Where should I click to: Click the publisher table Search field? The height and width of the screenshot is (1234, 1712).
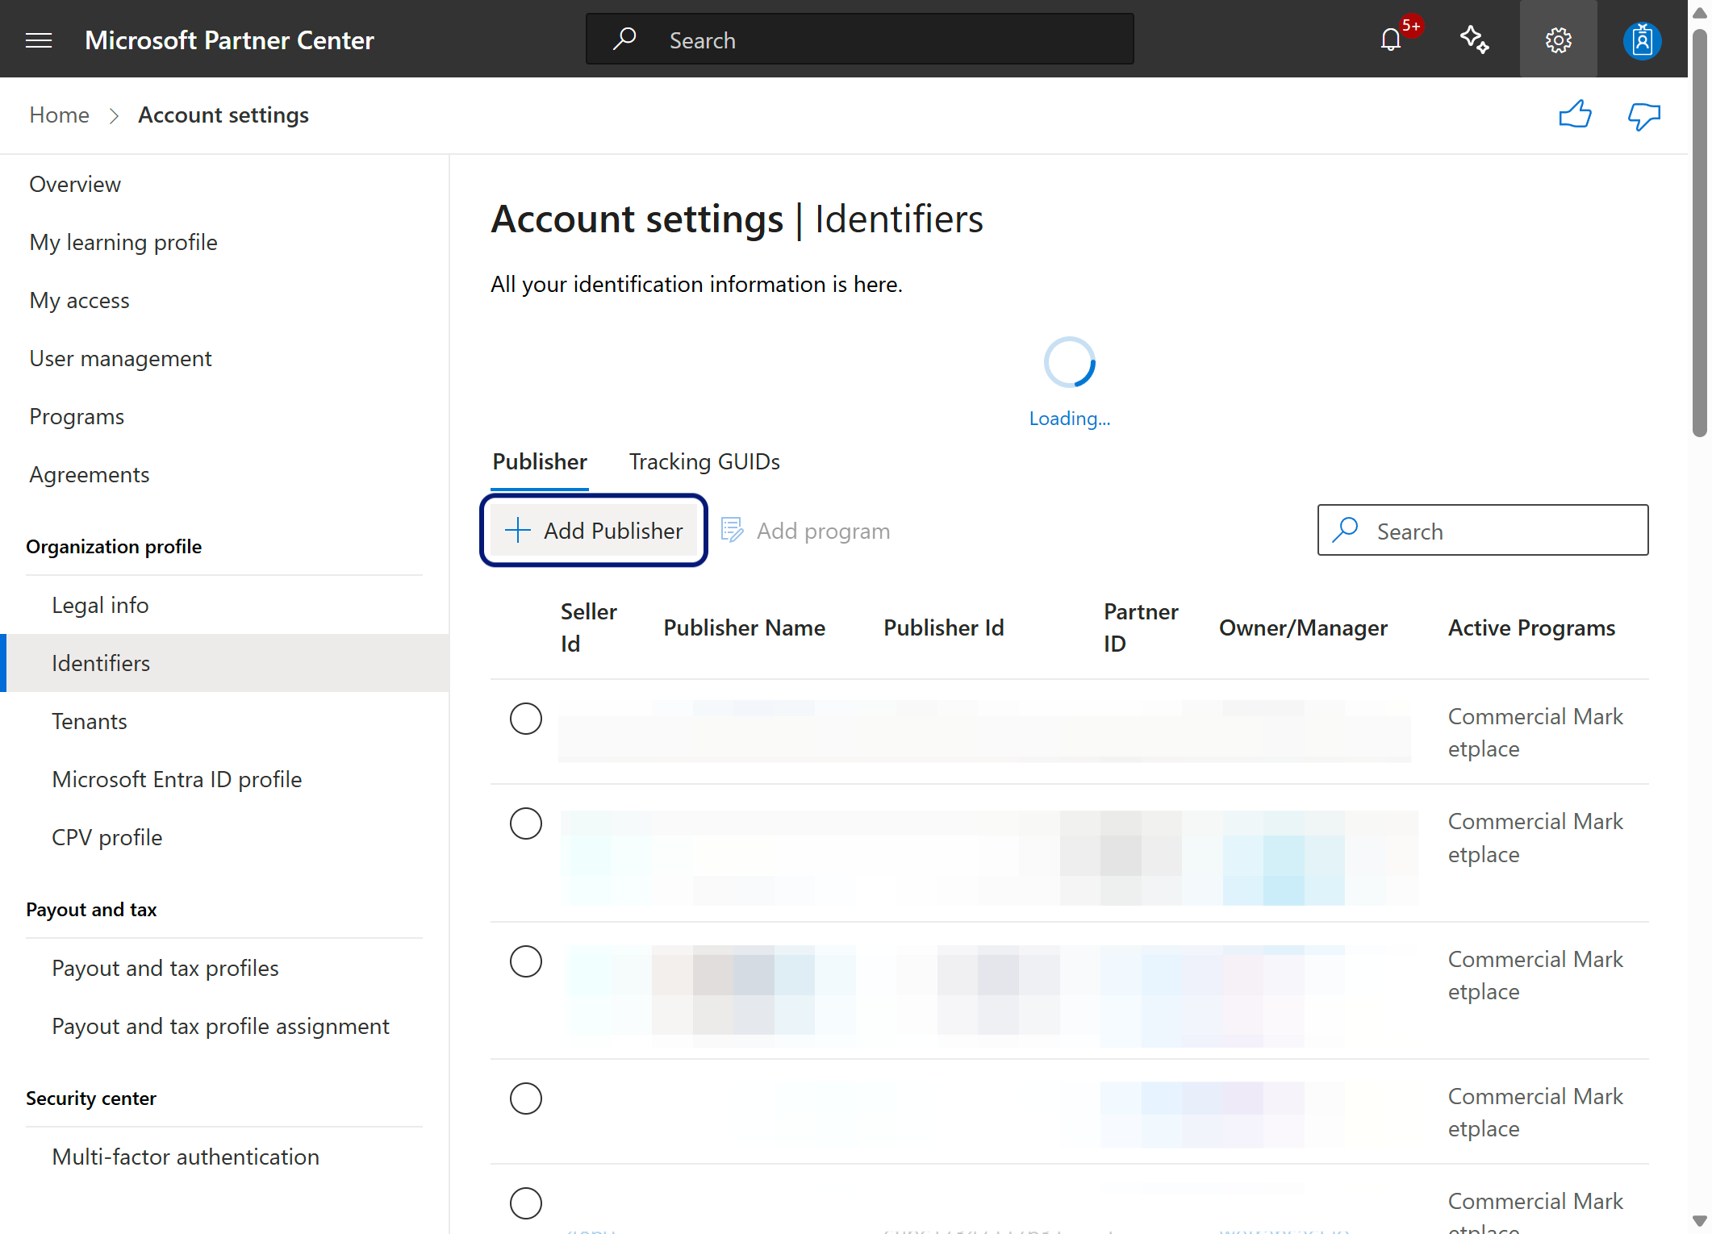[x=1483, y=531]
